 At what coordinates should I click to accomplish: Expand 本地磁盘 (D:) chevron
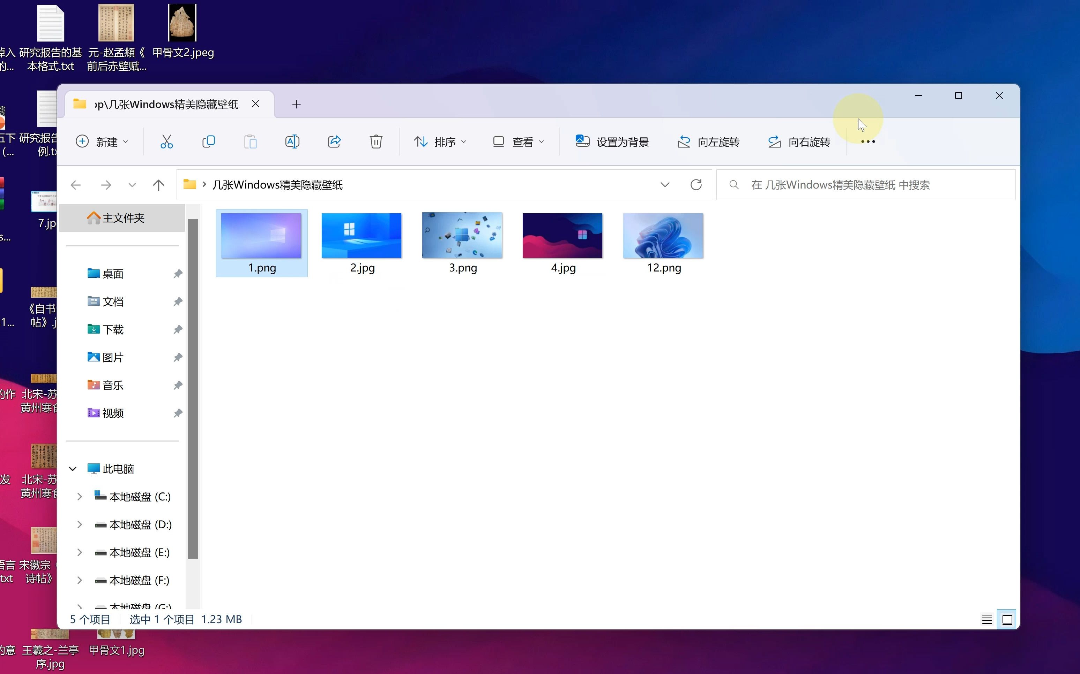click(80, 524)
